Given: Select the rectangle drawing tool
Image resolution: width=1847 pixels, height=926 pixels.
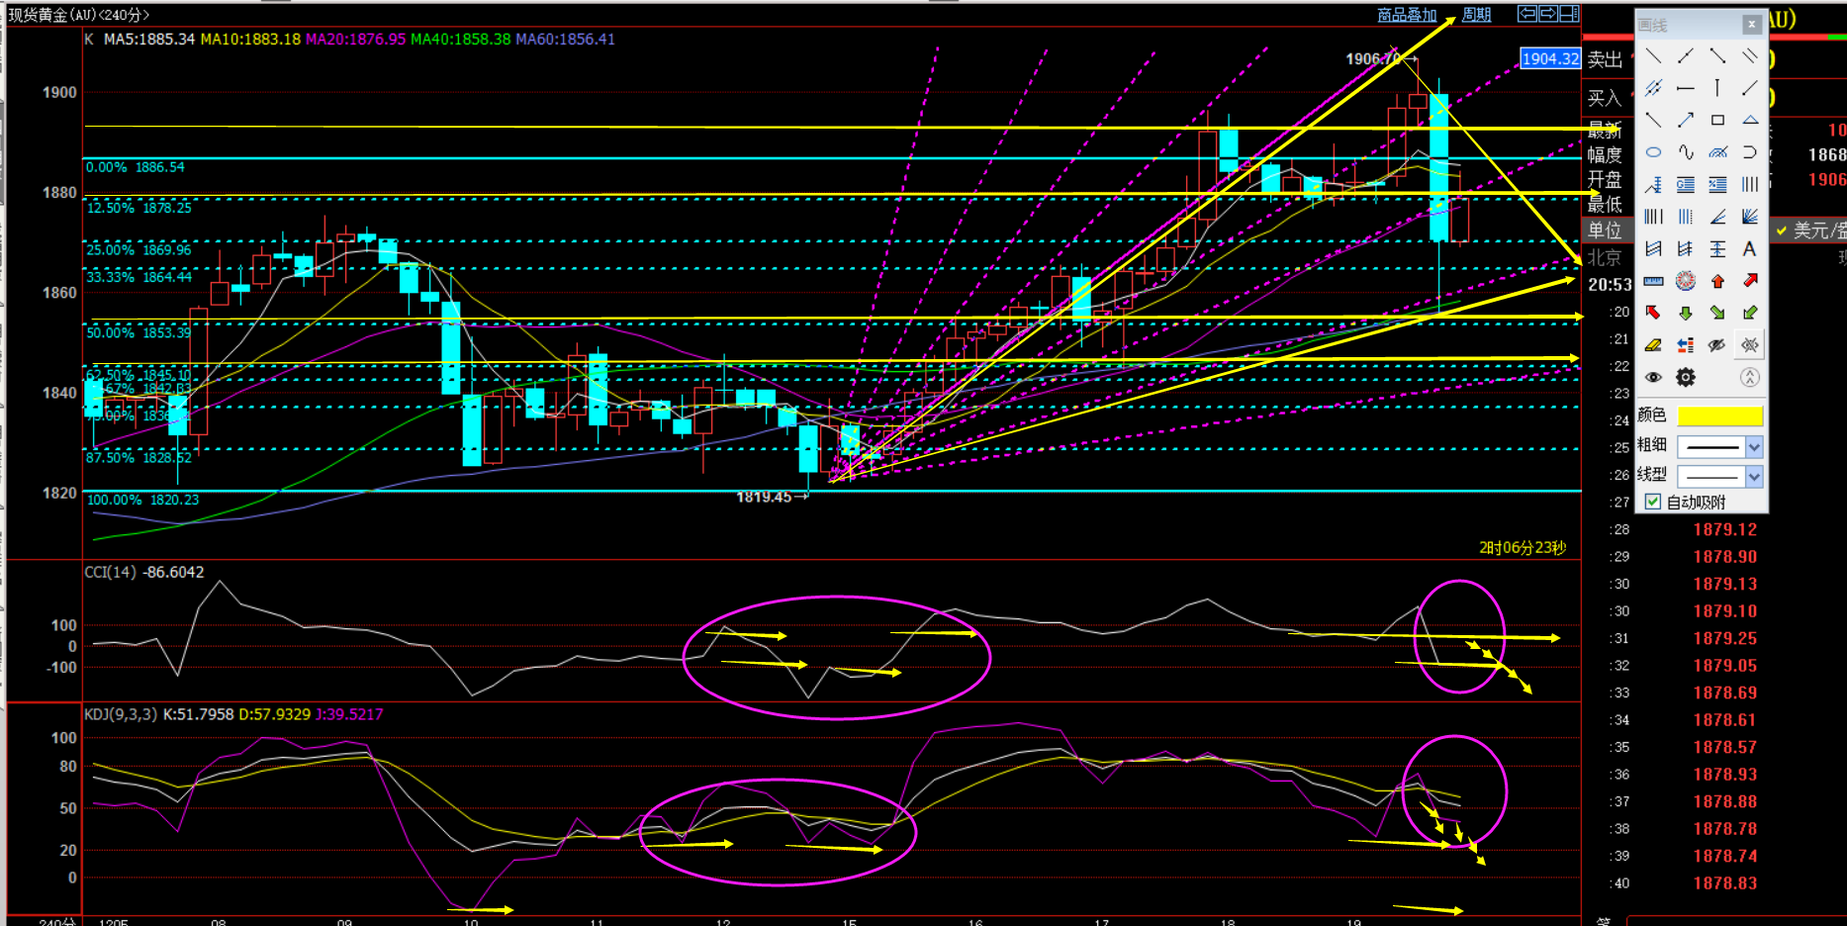Looking at the screenshot, I should [1717, 121].
